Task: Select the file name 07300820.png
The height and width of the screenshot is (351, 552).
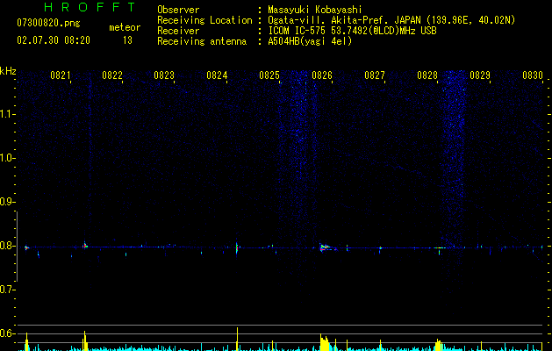Action: coord(48,24)
